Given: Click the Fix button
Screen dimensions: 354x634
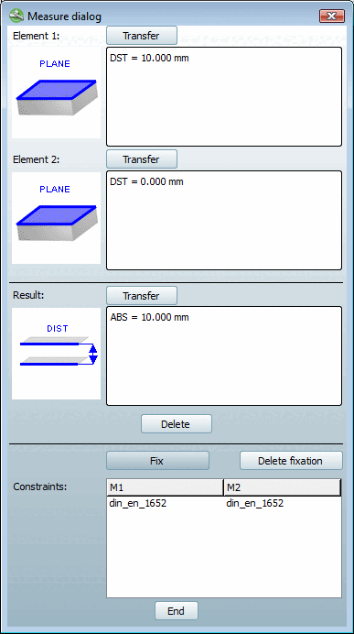Looking at the screenshot, I should pyautogui.click(x=157, y=461).
